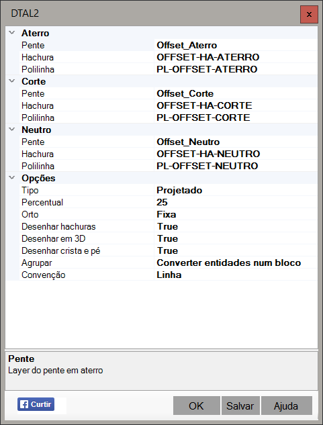Collapse the Corte section chevron

(x=11, y=81)
